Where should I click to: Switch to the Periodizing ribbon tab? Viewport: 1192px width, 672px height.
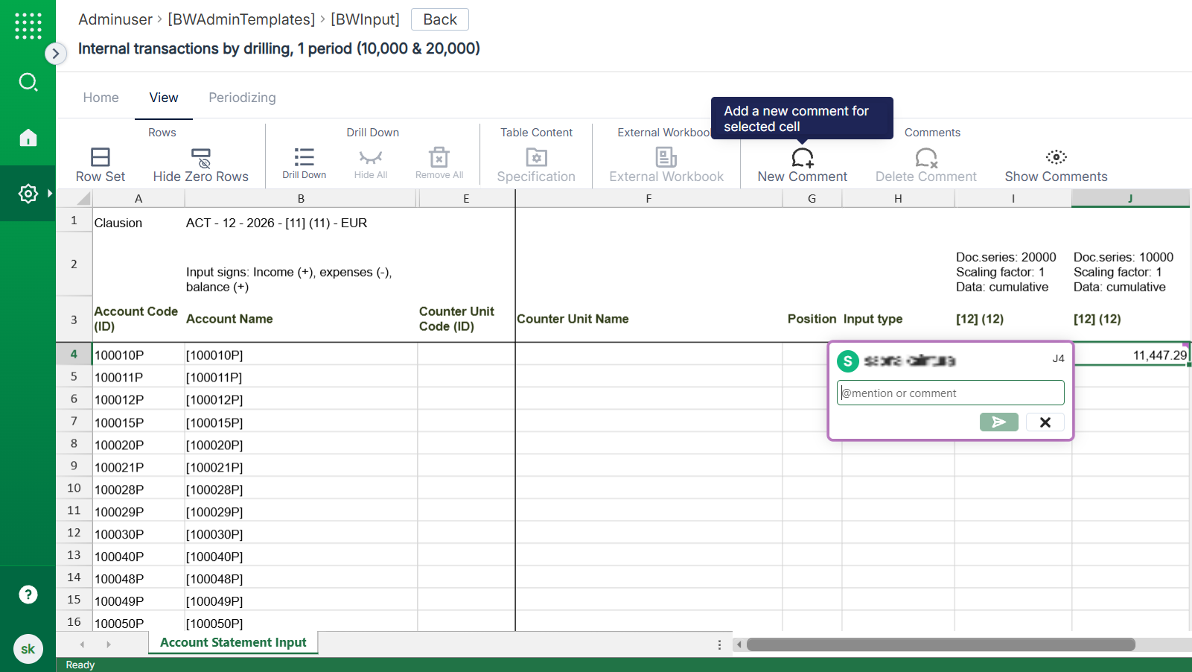[x=242, y=98]
